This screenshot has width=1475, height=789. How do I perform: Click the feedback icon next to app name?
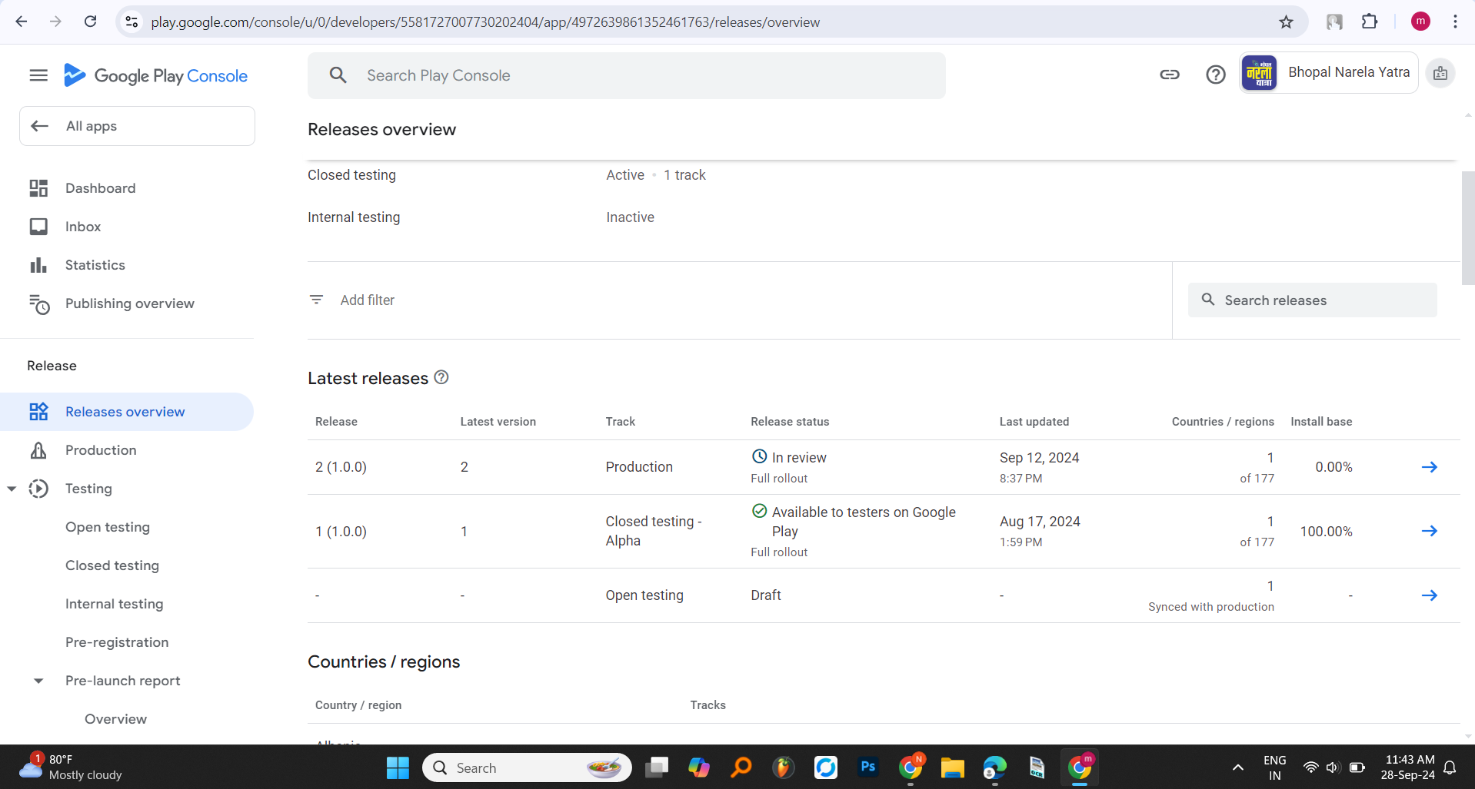pyautogui.click(x=1440, y=74)
